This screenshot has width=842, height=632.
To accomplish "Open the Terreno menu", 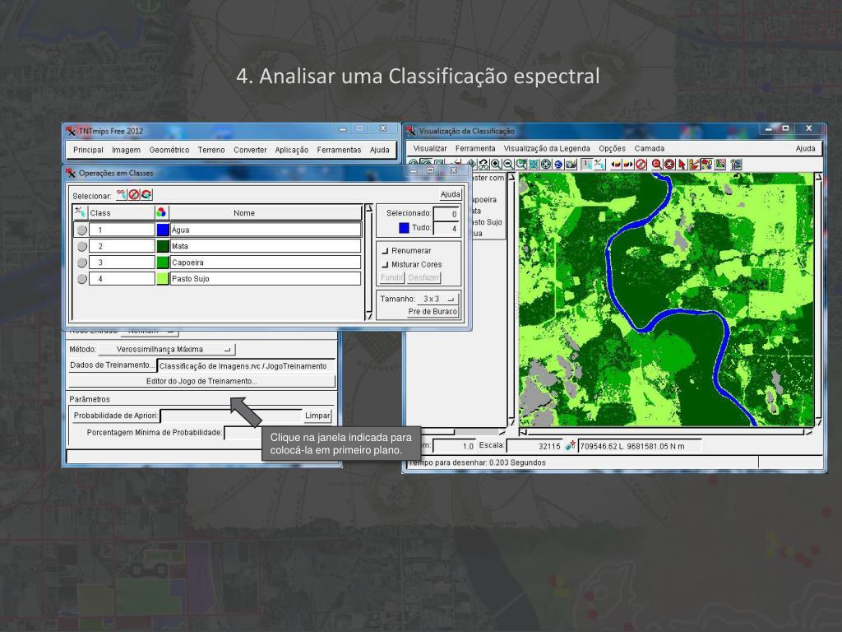I will coord(211,150).
